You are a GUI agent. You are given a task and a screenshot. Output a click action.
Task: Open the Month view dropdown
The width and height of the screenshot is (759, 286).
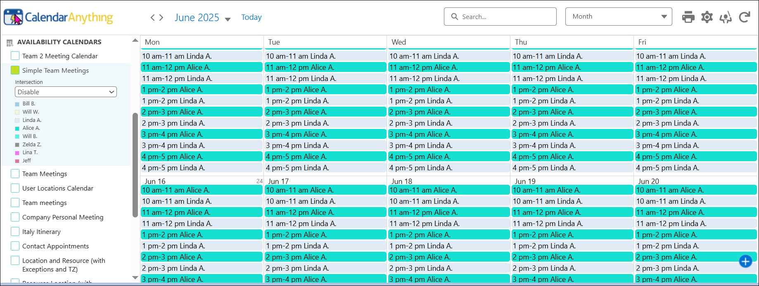coord(618,17)
